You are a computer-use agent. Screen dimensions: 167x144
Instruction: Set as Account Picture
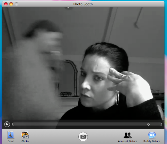(128, 137)
